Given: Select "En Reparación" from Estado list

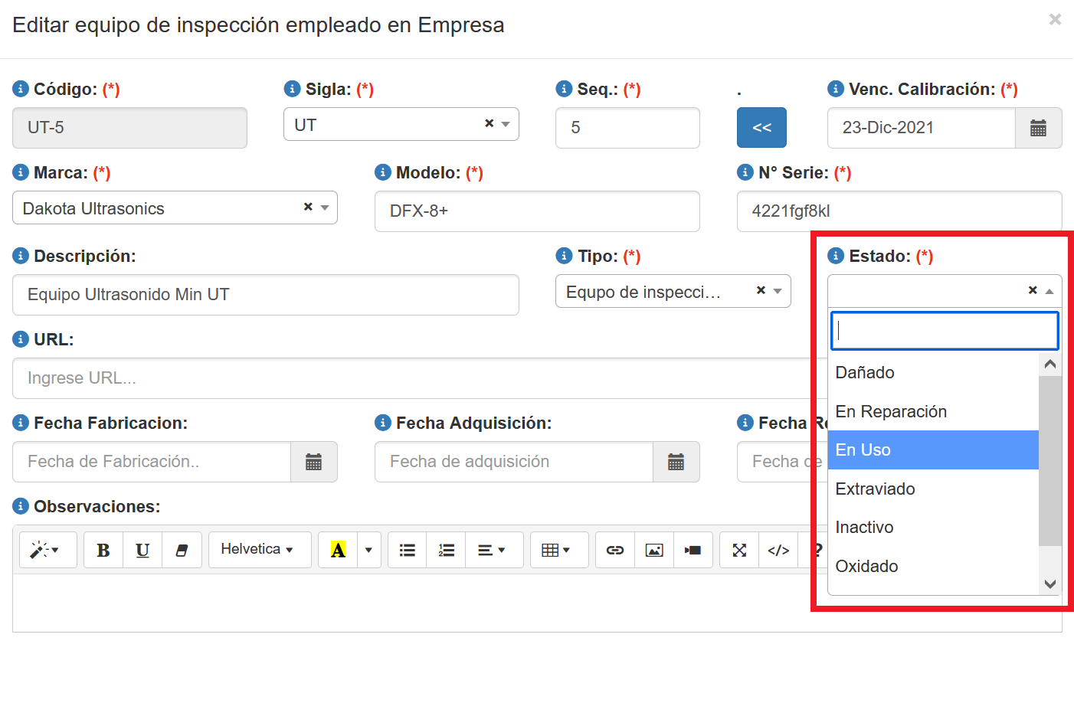Looking at the screenshot, I should [891, 411].
